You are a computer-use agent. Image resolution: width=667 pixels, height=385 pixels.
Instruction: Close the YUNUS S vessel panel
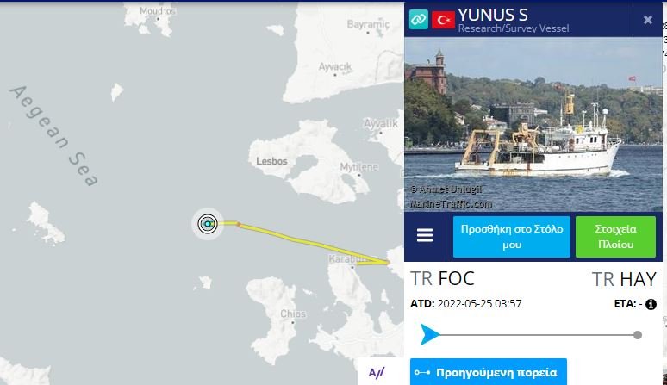click(x=647, y=20)
